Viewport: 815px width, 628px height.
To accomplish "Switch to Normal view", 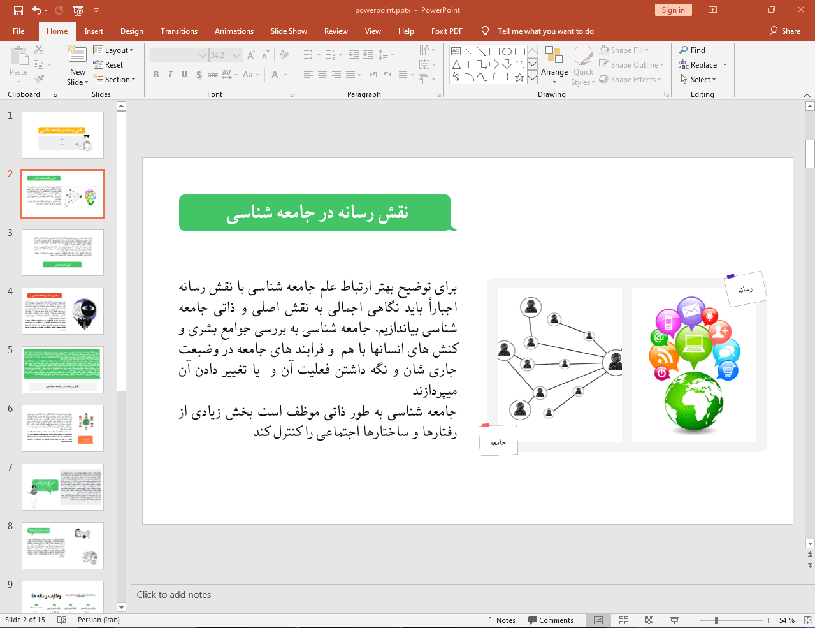I will tap(598, 620).
